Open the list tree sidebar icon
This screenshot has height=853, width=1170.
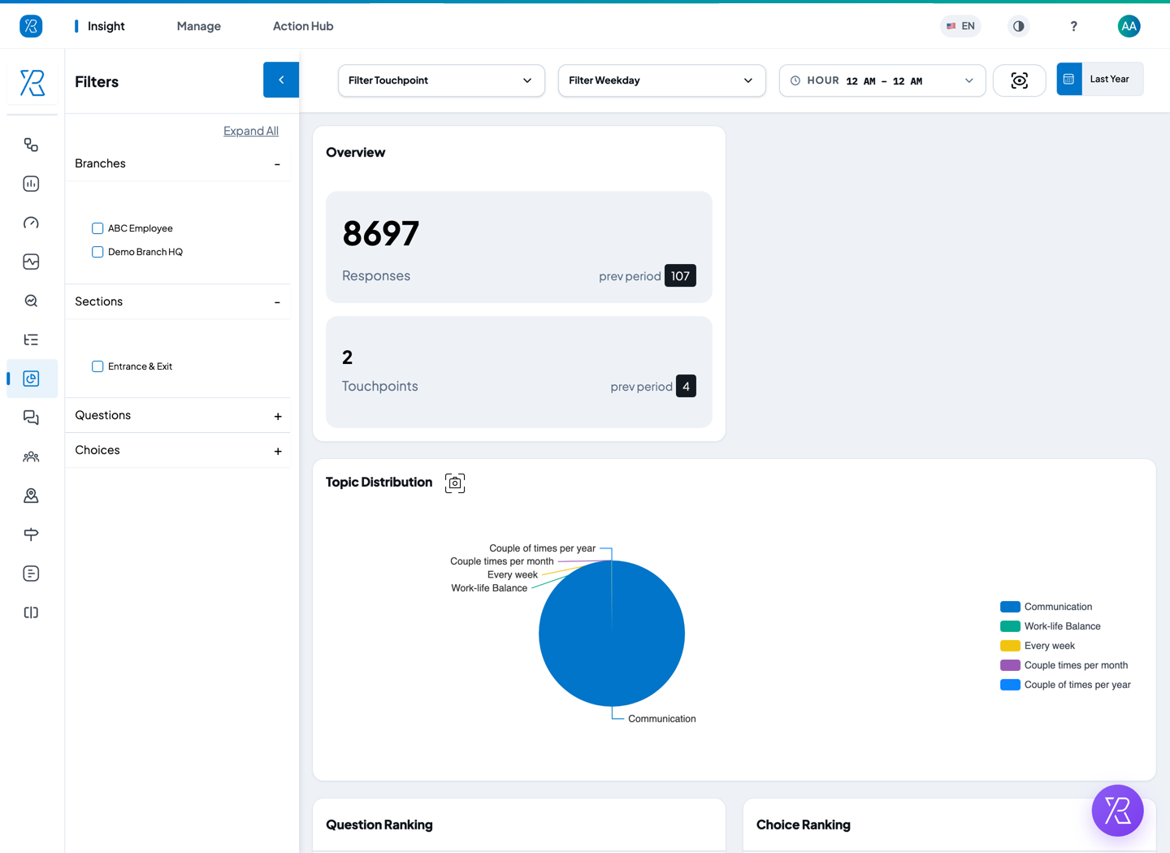(31, 340)
